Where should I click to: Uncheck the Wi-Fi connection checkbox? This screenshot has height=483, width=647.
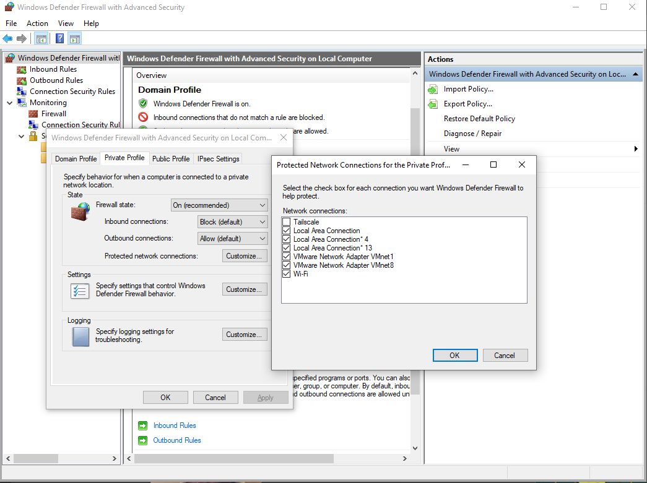coord(287,273)
